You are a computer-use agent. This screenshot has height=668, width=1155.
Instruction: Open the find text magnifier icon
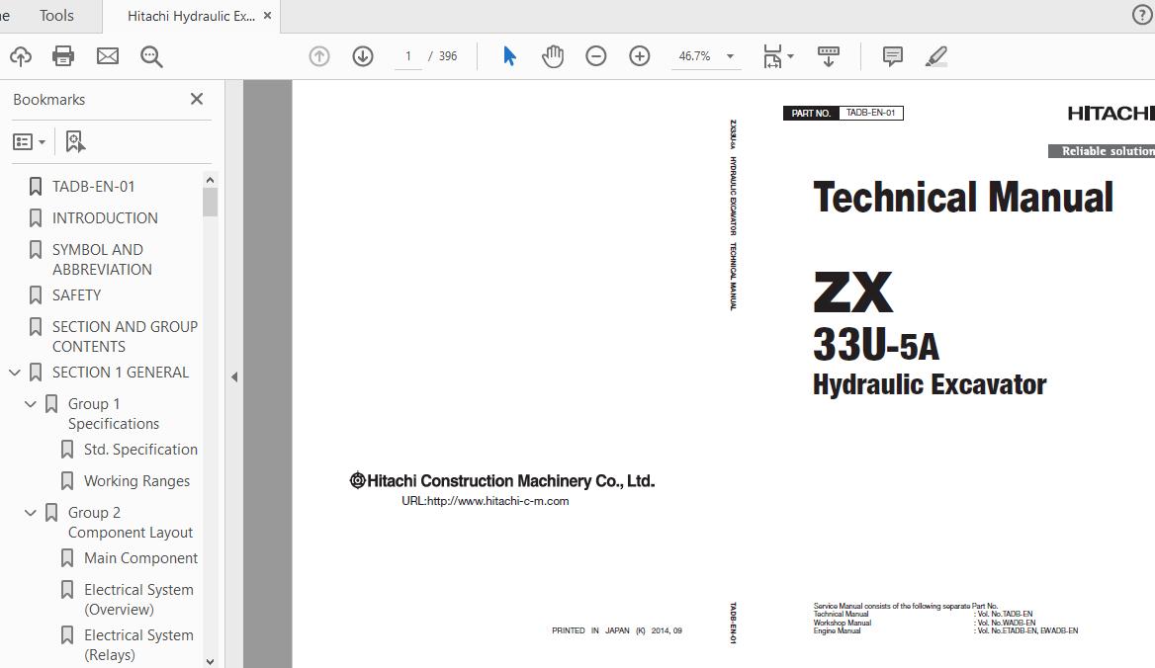pyautogui.click(x=151, y=56)
